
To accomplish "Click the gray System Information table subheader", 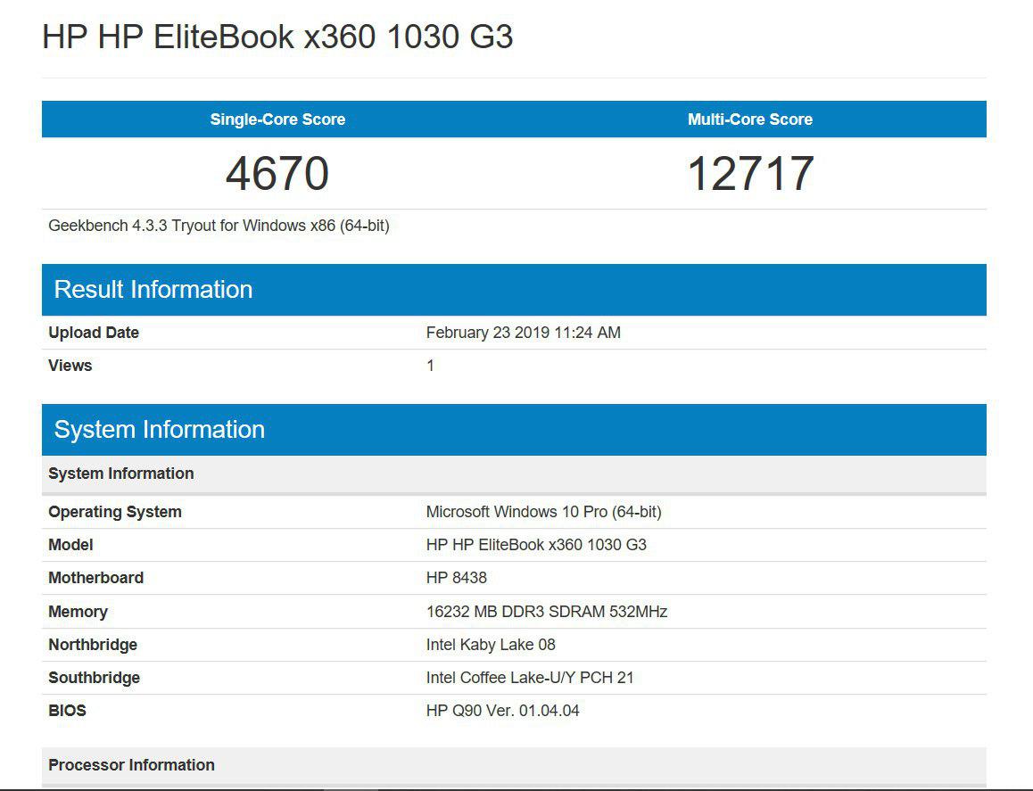I will click(121, 474).
